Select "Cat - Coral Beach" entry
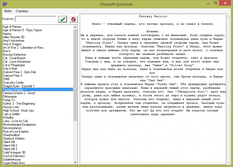The image size is (233, 167). coord(38,58)
